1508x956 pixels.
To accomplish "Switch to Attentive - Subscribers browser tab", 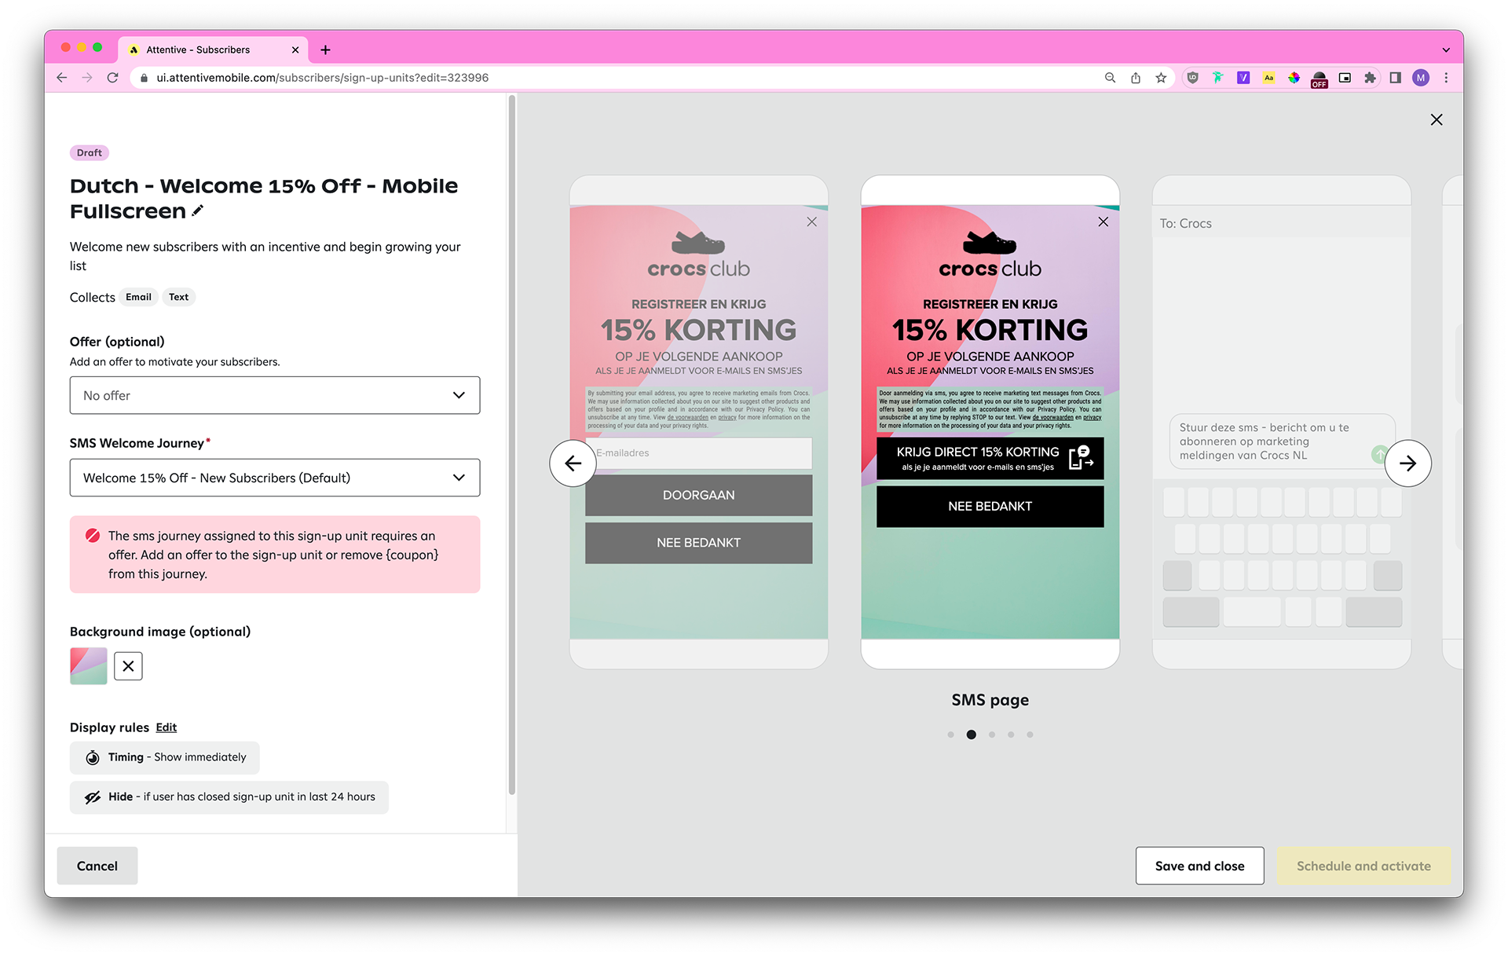I will pyautogui.click(x=198, y=49).
